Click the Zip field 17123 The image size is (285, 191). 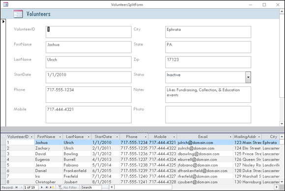pos(208,62)
